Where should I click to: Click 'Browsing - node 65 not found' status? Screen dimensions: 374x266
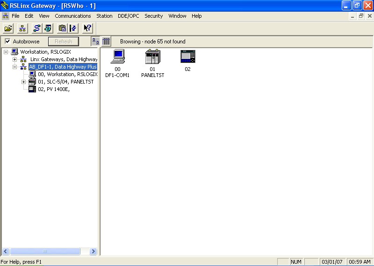153,42
